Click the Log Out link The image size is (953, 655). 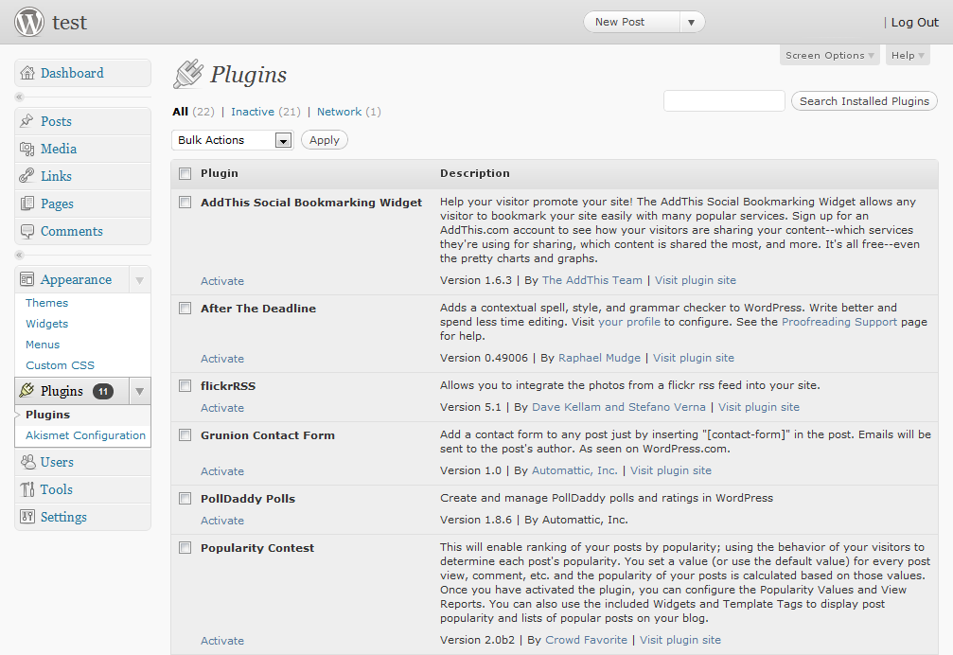click(915, 23)
